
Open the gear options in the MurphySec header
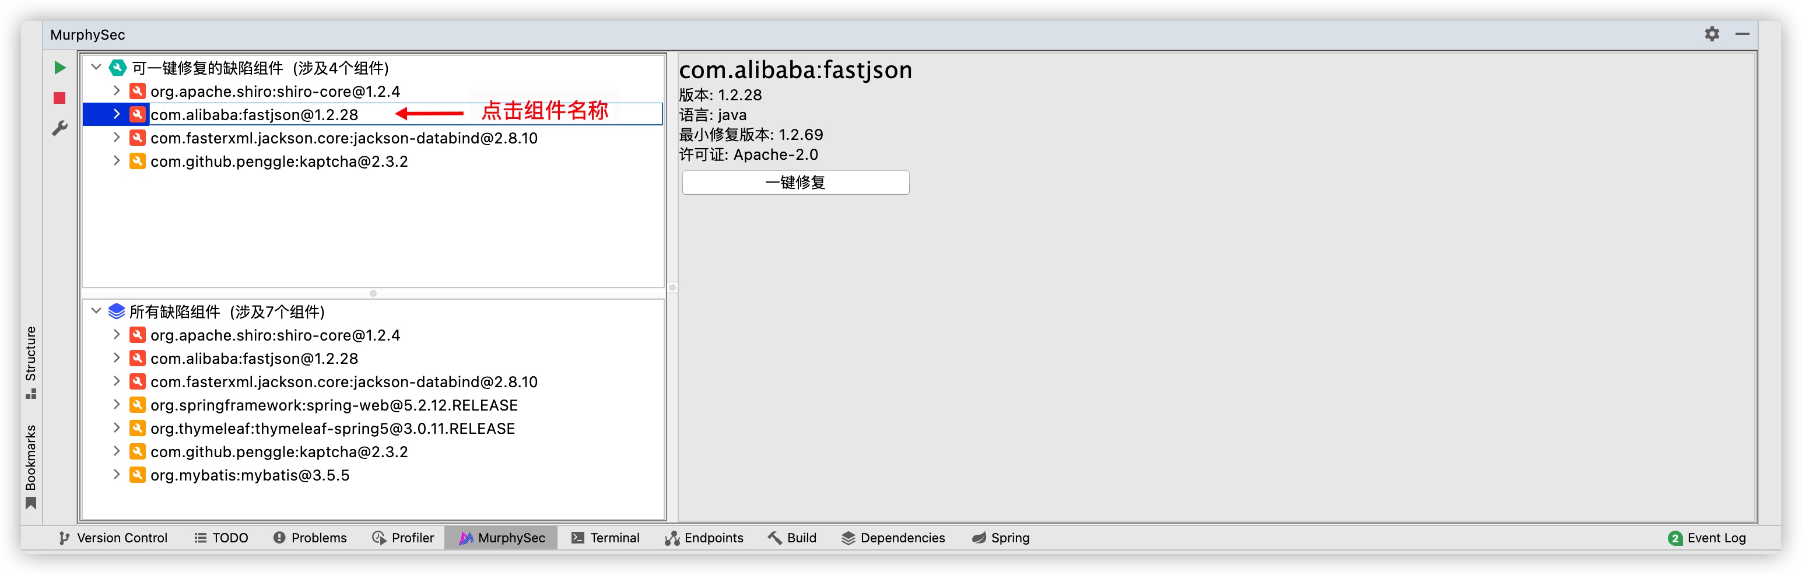1712,34
